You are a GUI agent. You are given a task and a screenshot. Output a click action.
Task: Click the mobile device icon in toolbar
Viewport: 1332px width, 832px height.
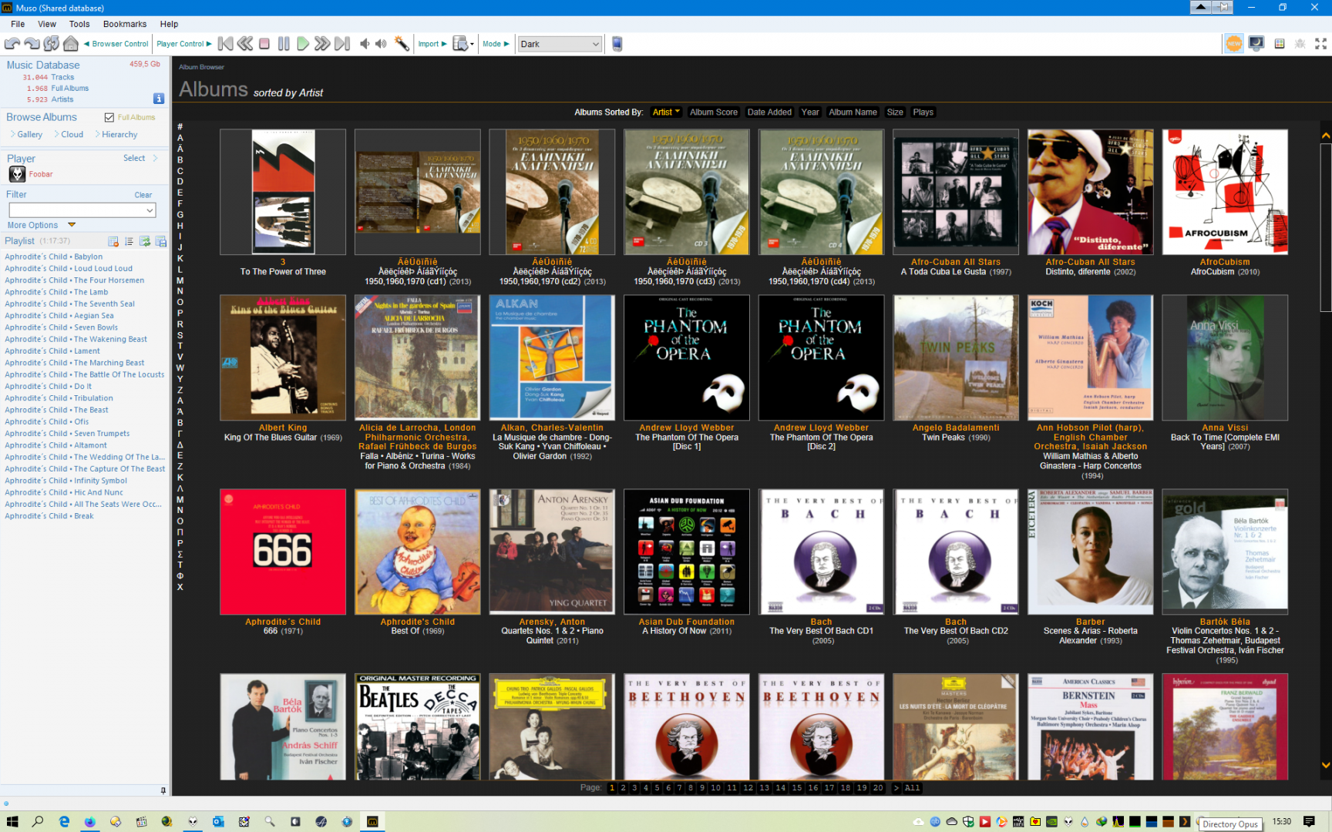(617, 44)
